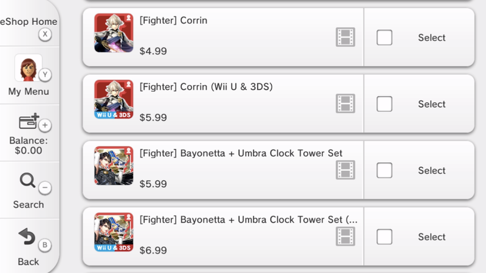Tick checkbox for Corrin (Wii U & 3DS)
This screenshot has height=273, width=486.
[385, 104]
